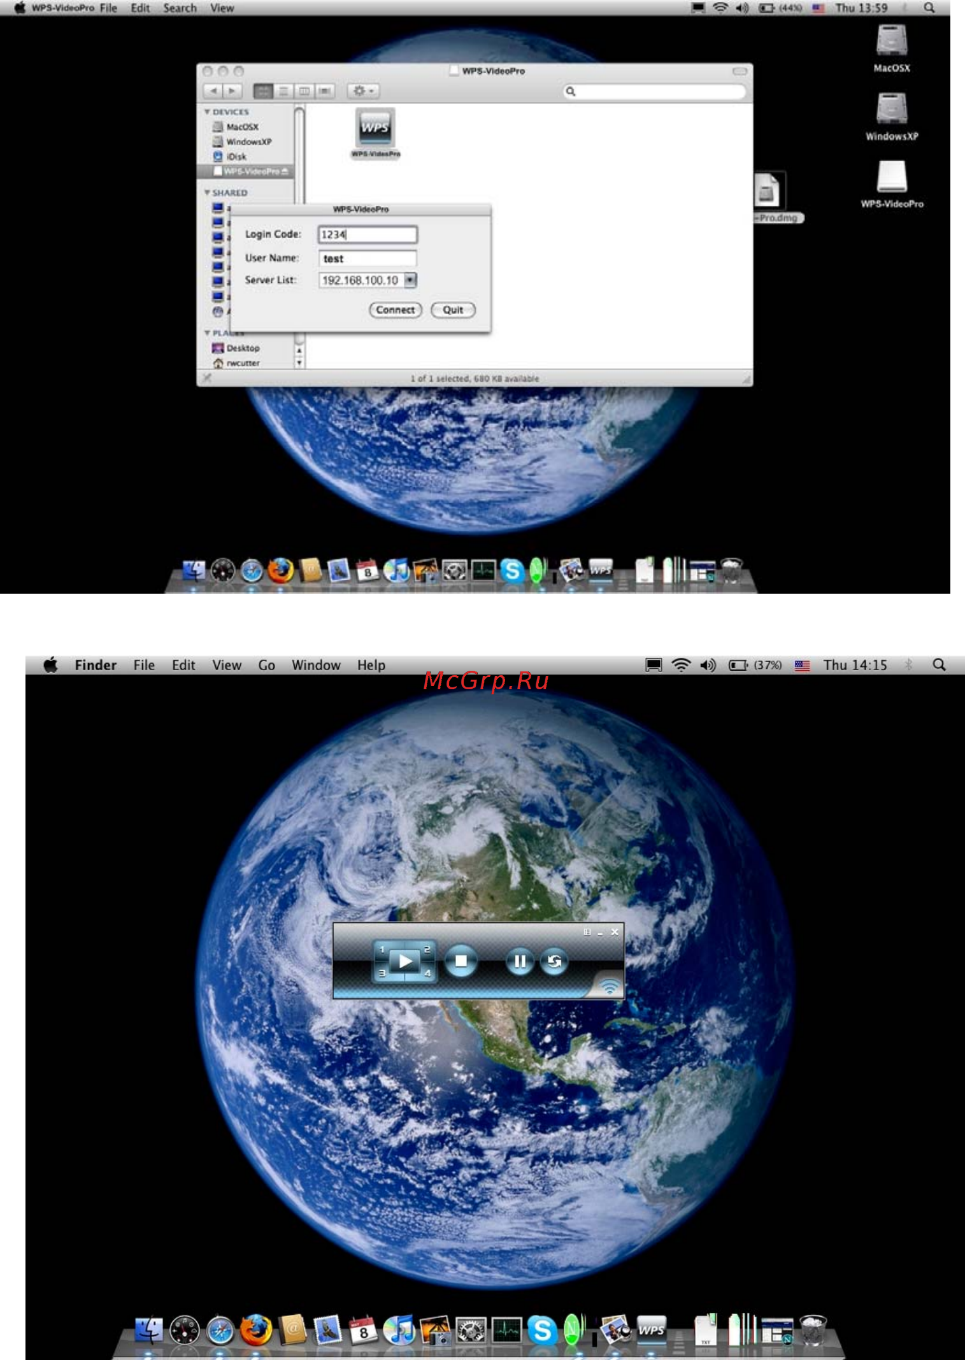Open the Help menu
Image resolution: width=965 pixels, height=1360 pixels.
[371, 665]
